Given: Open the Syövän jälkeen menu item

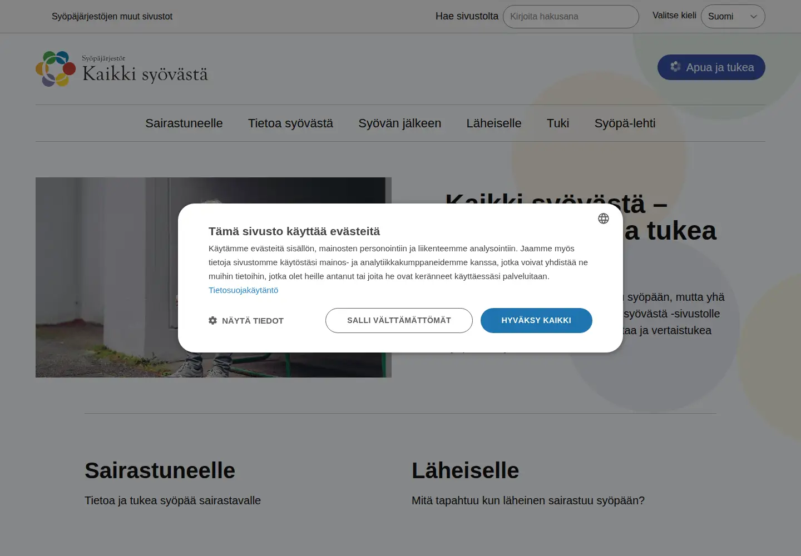Looking at the screenshot, I should (x=400, y=123).
